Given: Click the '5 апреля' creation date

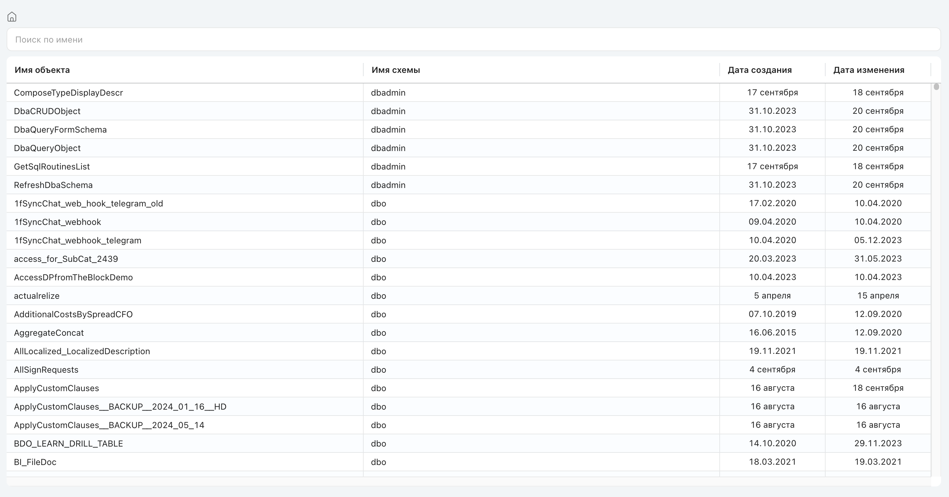Looking at the screenshot, I should [772, 295].
